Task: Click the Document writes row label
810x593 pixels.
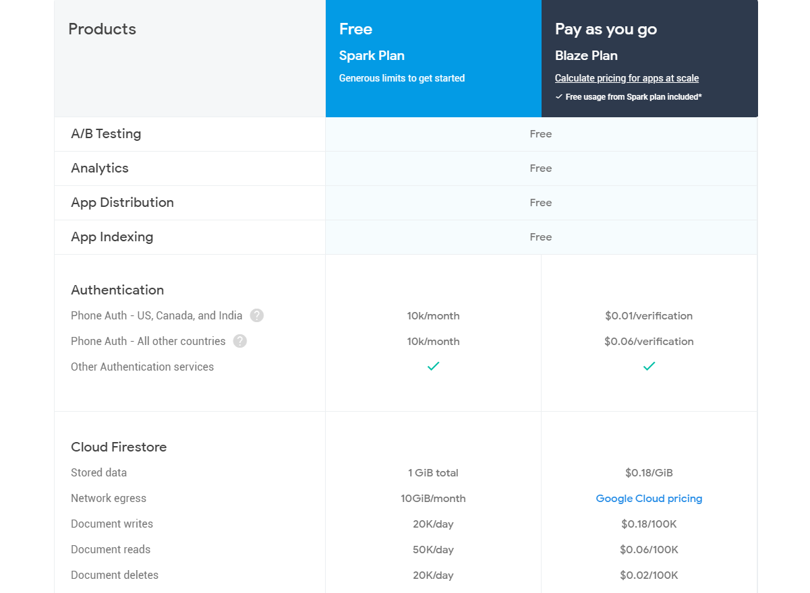Action: tap(112, 524)
